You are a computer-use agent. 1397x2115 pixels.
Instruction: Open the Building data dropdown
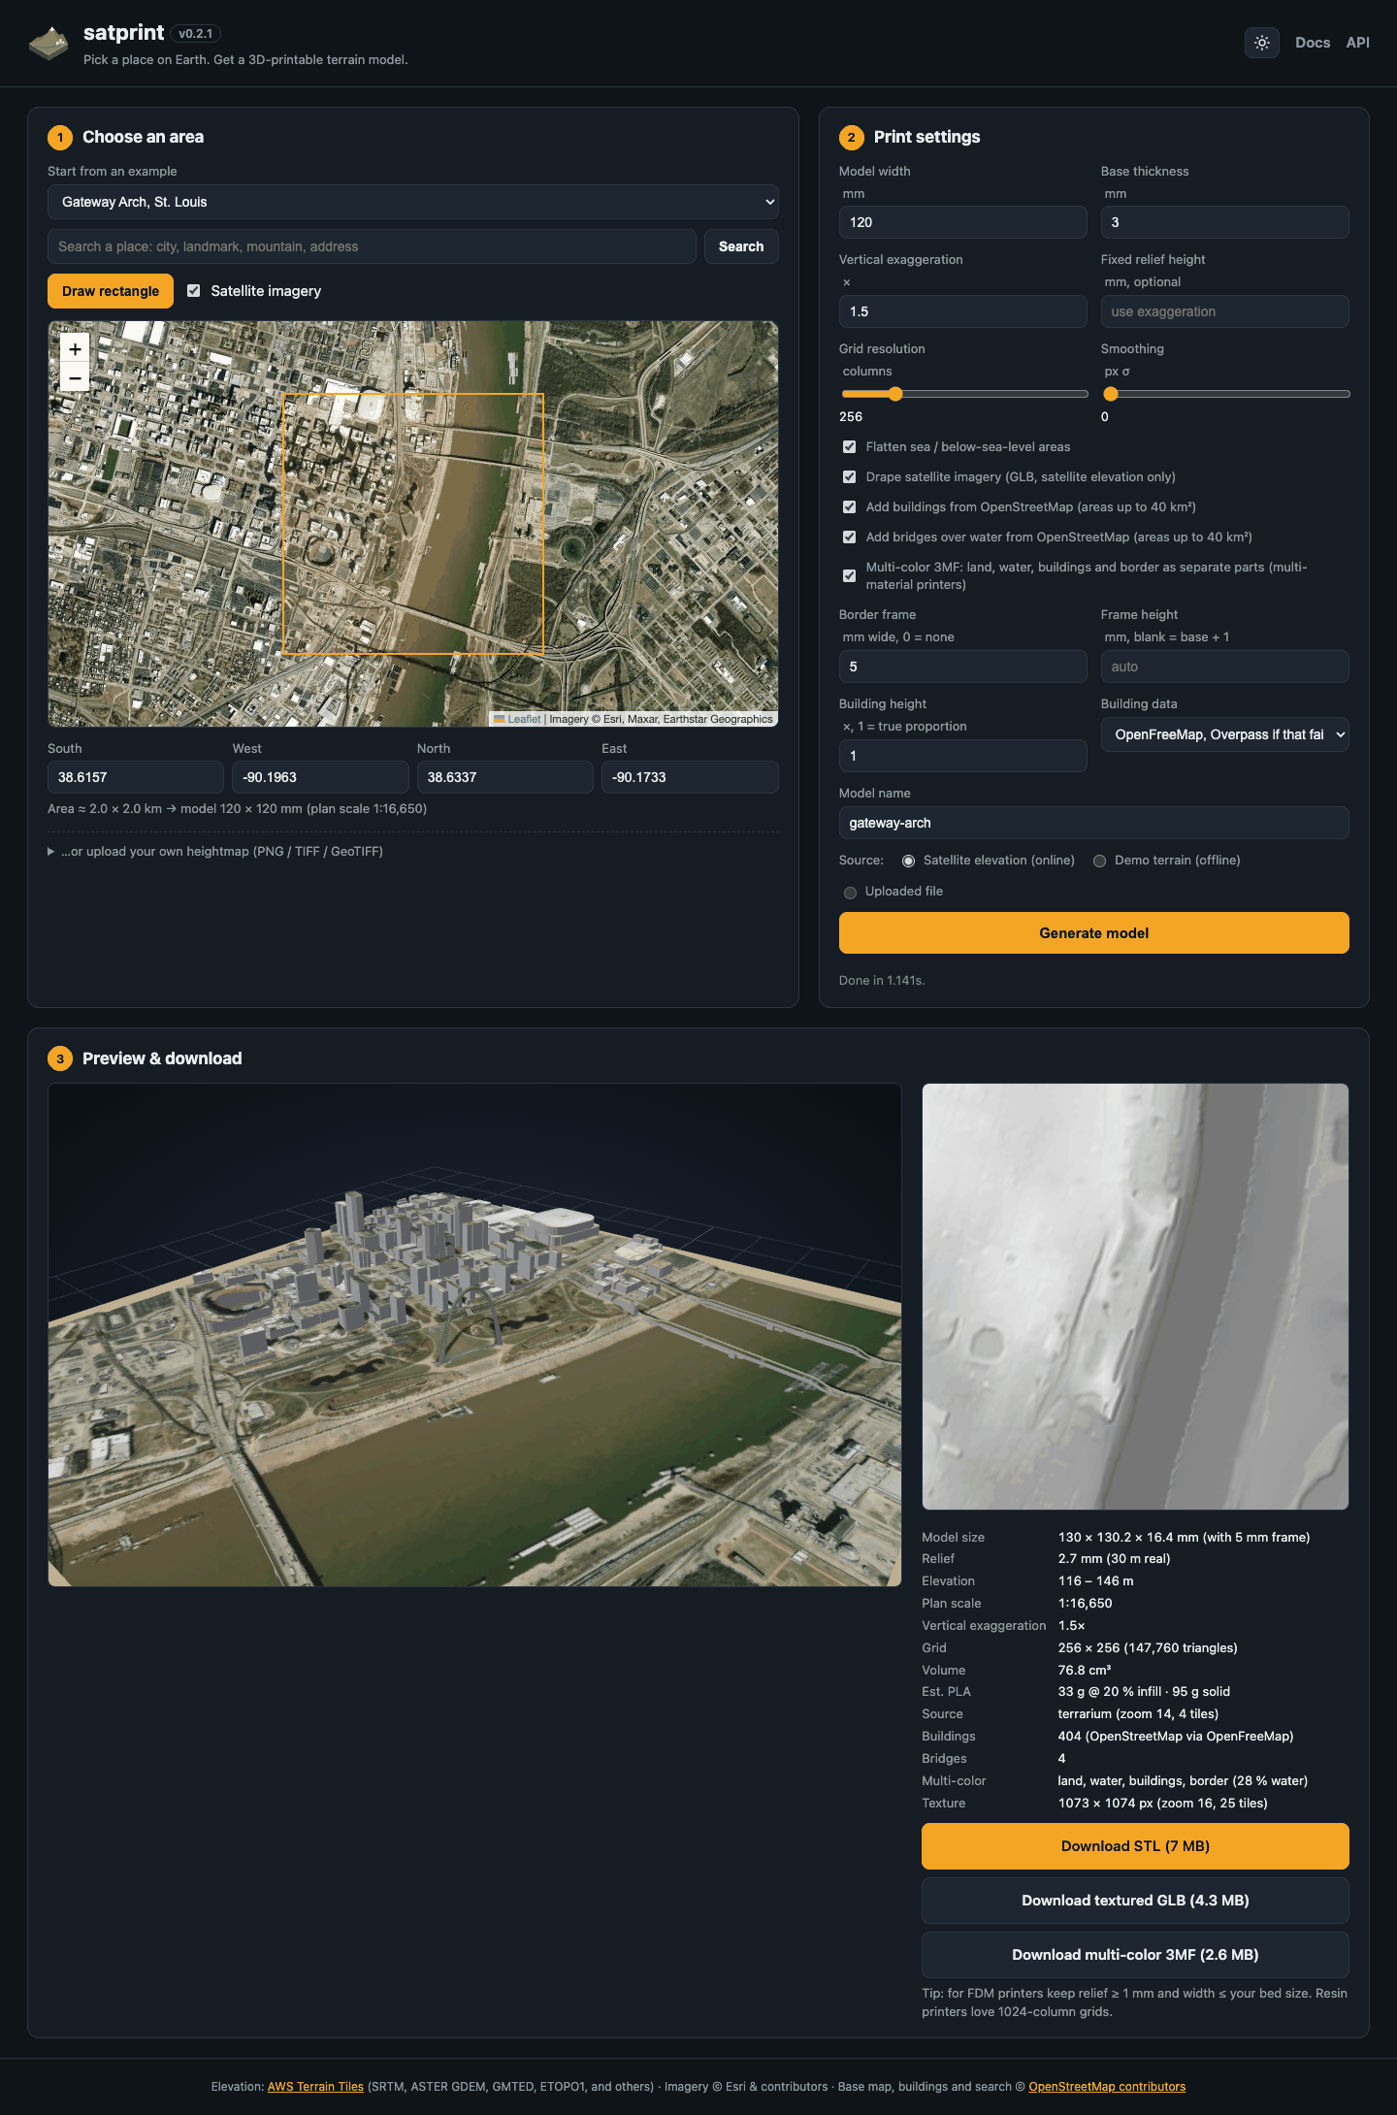[1224, 734]
